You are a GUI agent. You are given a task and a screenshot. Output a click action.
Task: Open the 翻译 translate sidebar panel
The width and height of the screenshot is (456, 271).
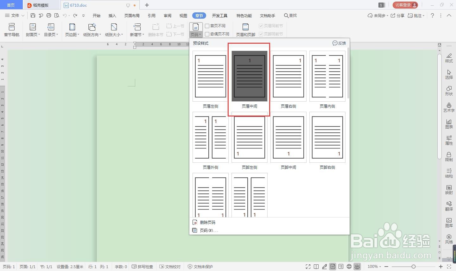[449, 206]
